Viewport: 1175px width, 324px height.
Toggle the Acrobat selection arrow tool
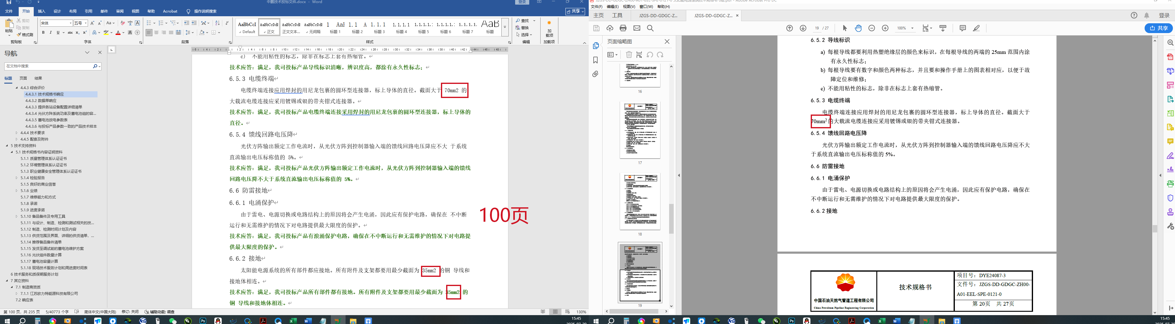845,28
